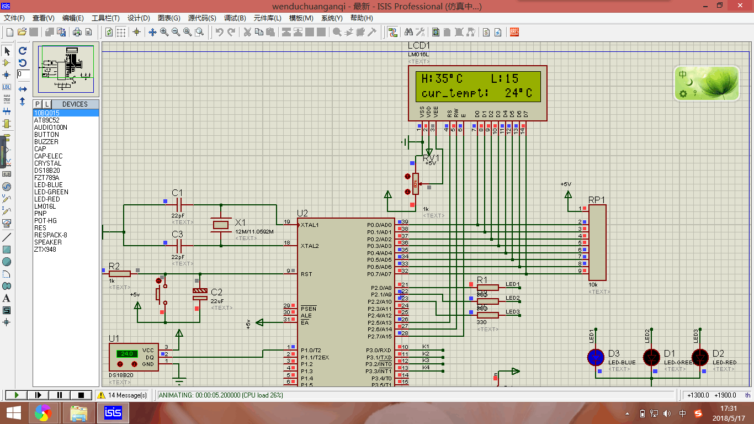This screenshot has width=754, height=424.
Task: Open the 文件(F) menu
Action: pyautogui.click(x=14, y=18)
